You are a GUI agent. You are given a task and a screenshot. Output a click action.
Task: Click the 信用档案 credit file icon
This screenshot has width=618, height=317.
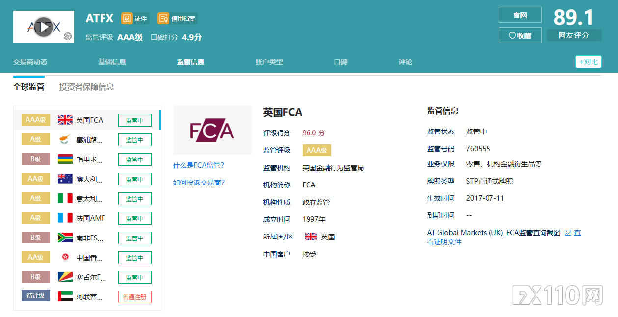163,18
